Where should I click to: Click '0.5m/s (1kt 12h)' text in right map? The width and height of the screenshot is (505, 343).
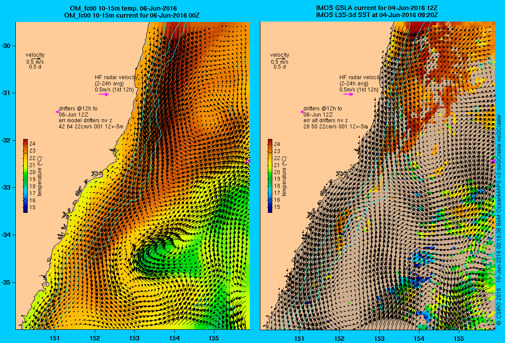(359, 90)
